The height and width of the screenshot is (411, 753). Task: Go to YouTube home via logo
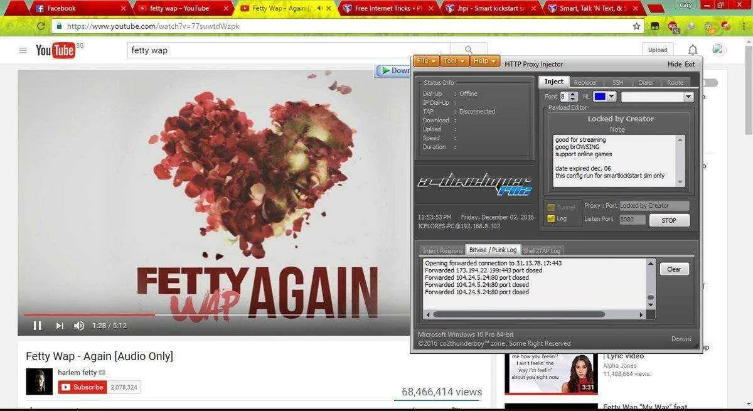(55, 50)
